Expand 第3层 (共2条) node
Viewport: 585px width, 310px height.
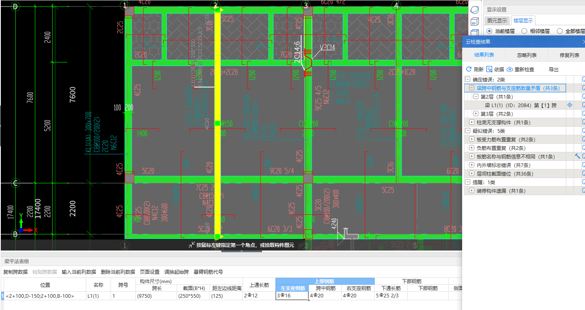pyautogui.click(x=476, y=114)
